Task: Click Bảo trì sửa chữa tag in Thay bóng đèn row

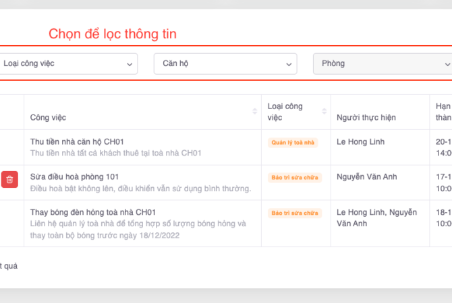Action: [295, 213]
